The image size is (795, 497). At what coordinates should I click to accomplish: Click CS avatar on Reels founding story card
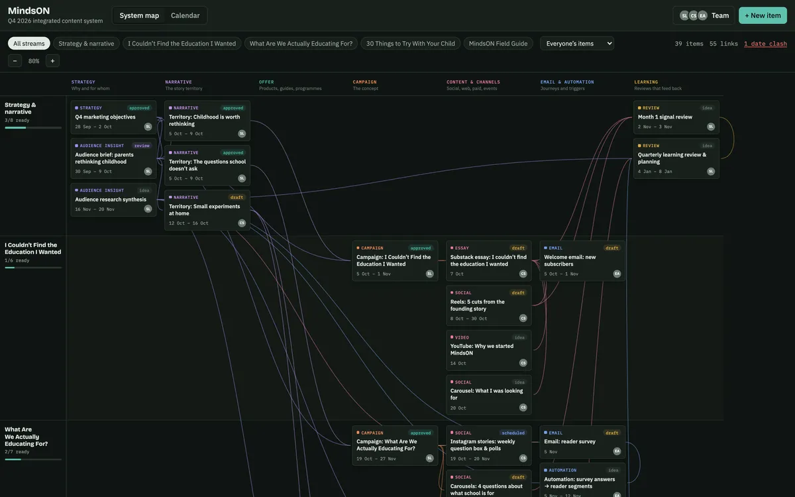click(x=523, y=318)
